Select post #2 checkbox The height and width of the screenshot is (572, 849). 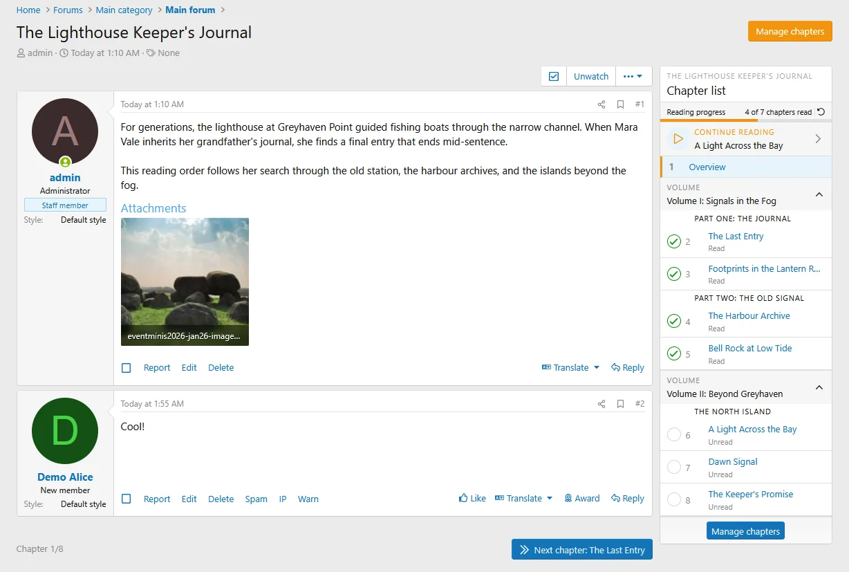pos(126,499)
